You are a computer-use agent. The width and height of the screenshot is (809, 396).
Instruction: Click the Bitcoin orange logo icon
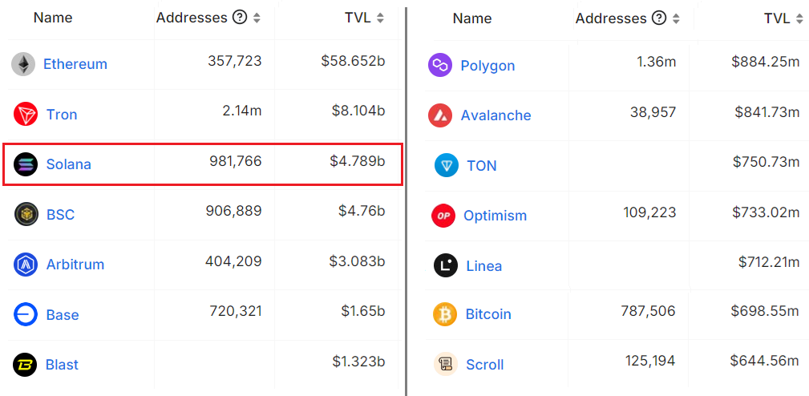pos(445,314)
